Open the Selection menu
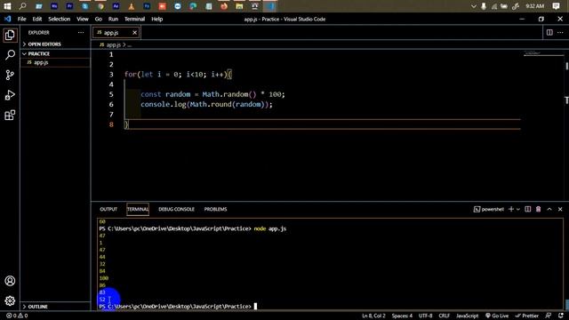The height and width of the screenshot is (320, 569). coord(60,19)
